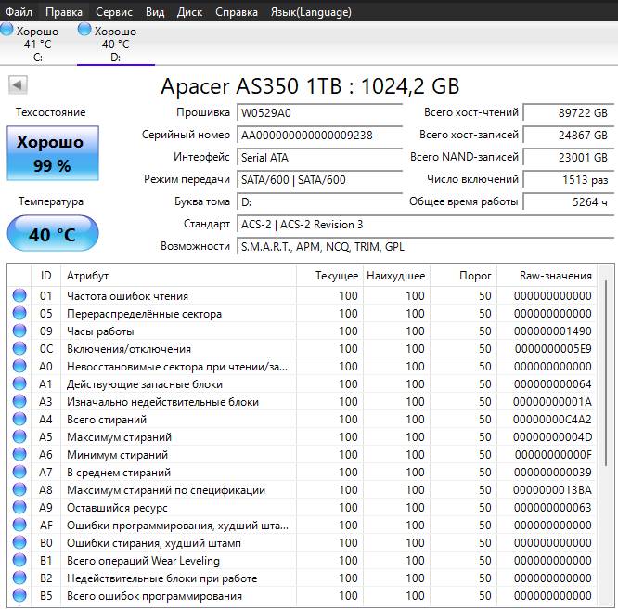Click the Наихудшее column header

(x=396, y=276)
